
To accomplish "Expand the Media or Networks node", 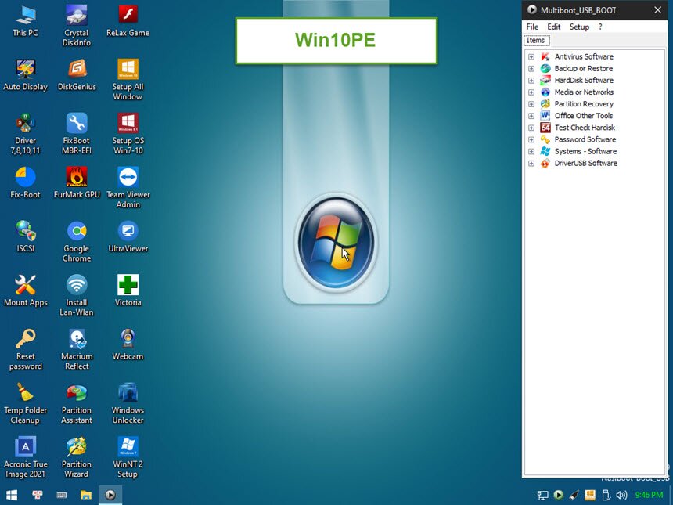I will pyautogui.click(x=531, y=92).
